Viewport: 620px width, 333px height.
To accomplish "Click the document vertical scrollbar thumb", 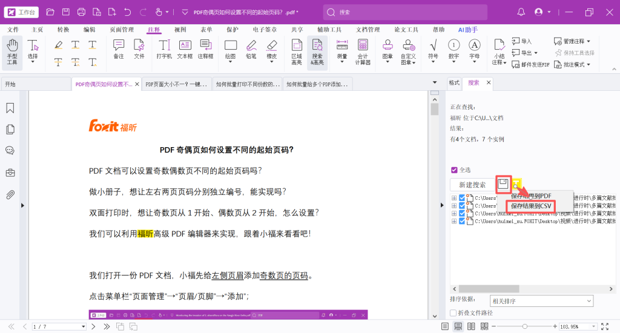I will click(x=435, y=109).
